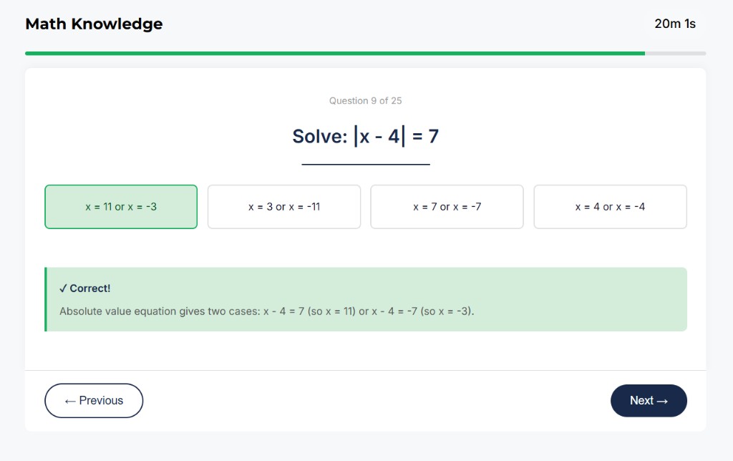
Task: Click the right arrow inside the Next button
Action: click(662, 401)
